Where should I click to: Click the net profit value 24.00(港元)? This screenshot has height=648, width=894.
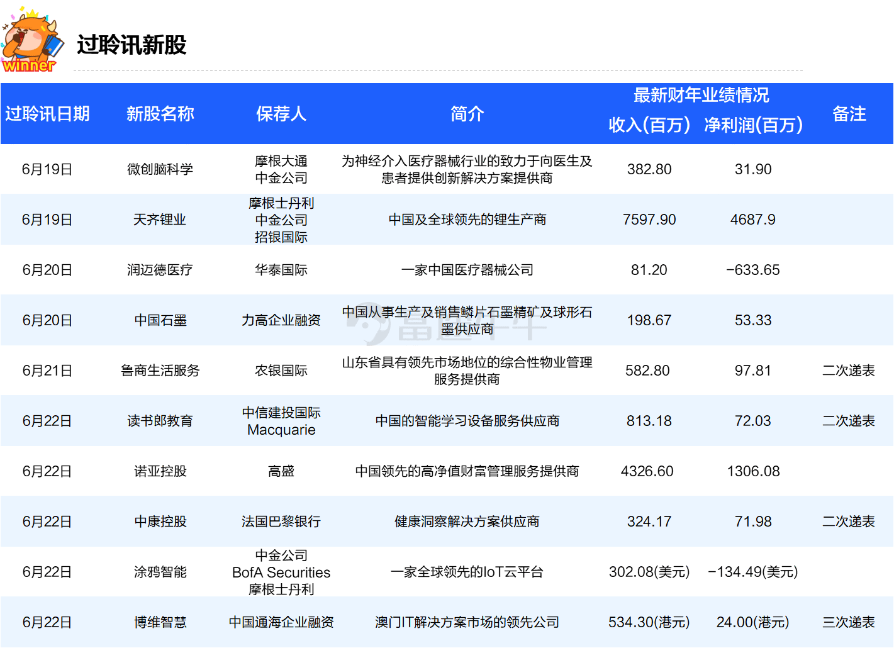(753, 622)
